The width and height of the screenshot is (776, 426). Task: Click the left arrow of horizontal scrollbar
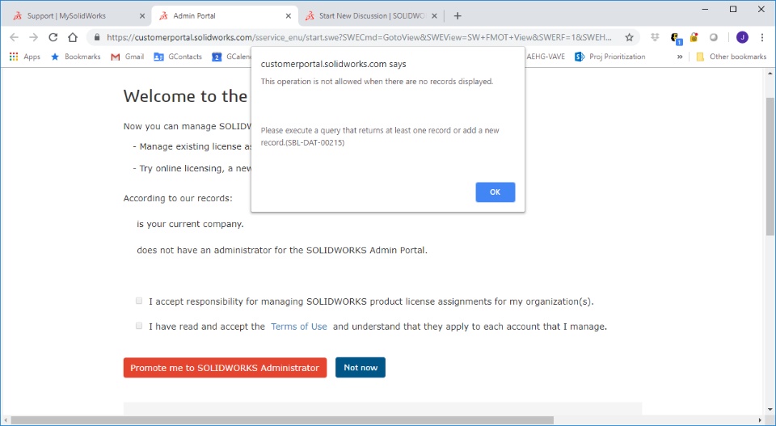[5, 420]
